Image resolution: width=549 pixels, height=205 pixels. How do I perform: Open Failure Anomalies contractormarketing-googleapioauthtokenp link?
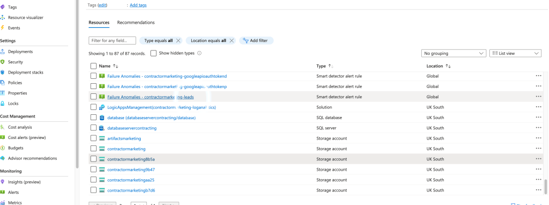pos(167,86)
